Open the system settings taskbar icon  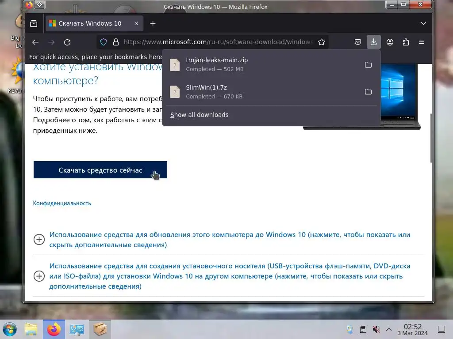(77, 329)
